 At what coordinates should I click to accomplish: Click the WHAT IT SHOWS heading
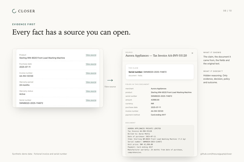(x=212, y=52)
